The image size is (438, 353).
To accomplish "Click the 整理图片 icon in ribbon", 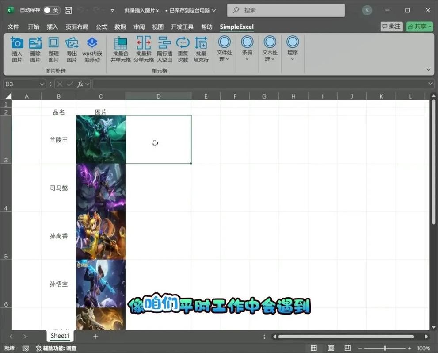I will click(x=53, y=49).
